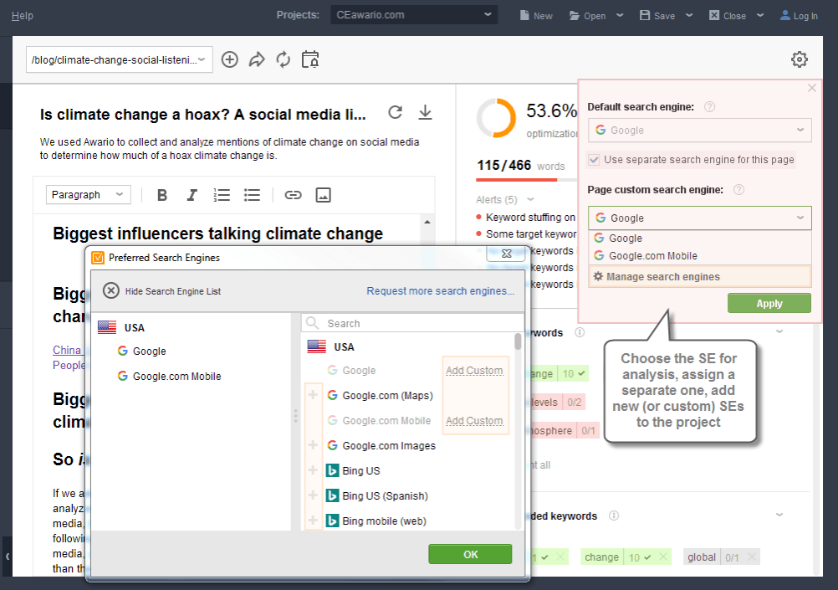
Task: Add Bing US with its plus icon
Action: pyautogui.click(x=313, y=470)
